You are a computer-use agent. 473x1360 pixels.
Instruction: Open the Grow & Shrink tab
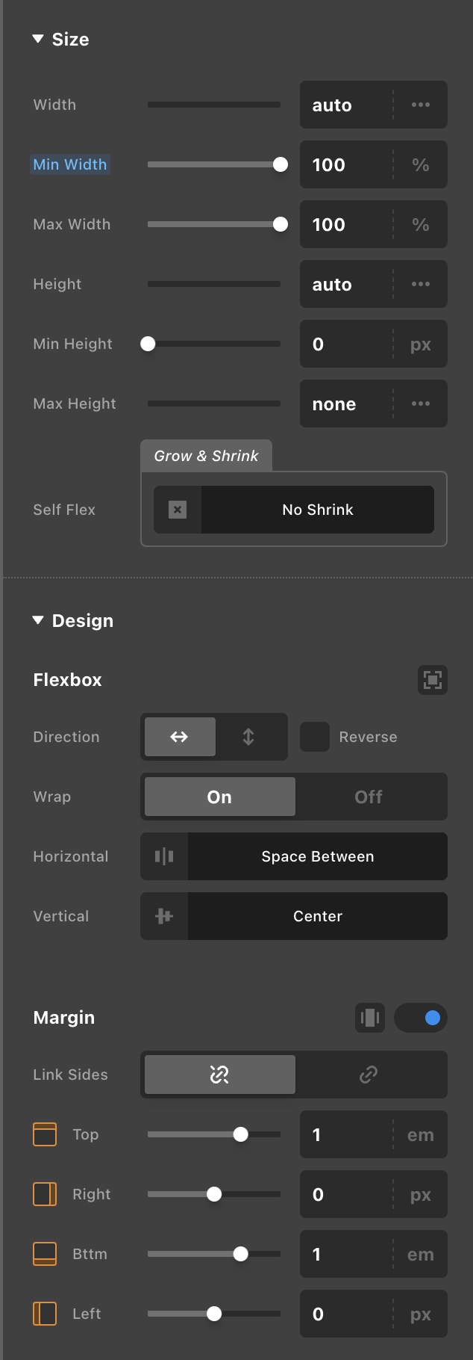tap(206, 456)
